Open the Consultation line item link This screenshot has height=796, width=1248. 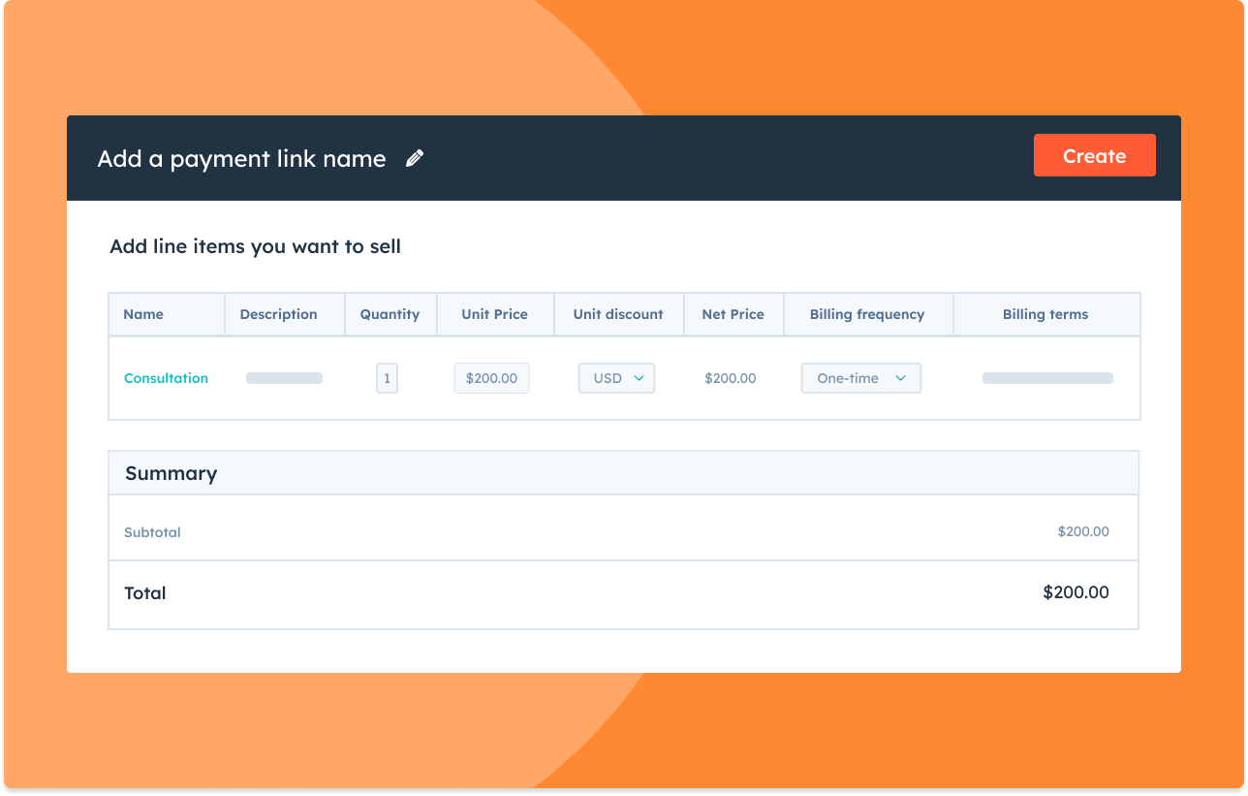166,378
